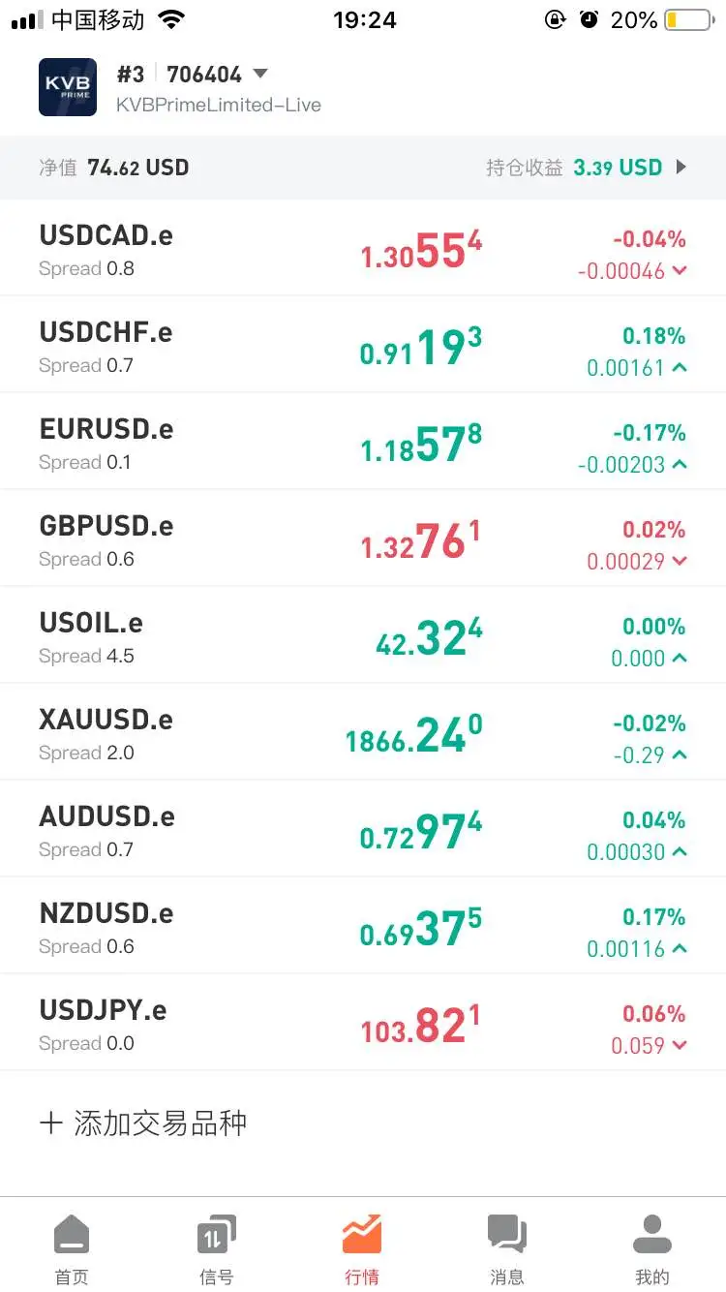Expand the account 706404 dropdown arrow
This screenshot has width=726, height=1292.
[x=259, y=74]
